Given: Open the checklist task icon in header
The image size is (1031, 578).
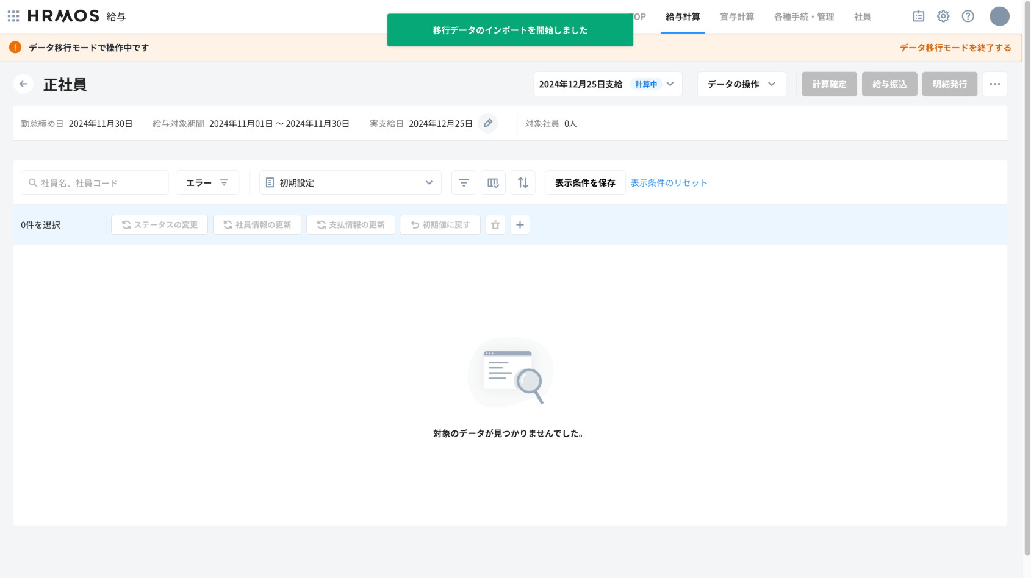Looking at the screenshot, I should pos(918,16).
